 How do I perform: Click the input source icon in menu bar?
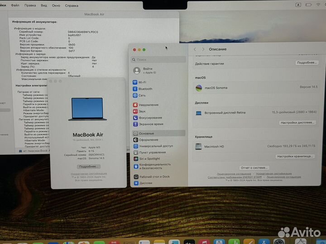pyautogui.click(x=298, y=5)
